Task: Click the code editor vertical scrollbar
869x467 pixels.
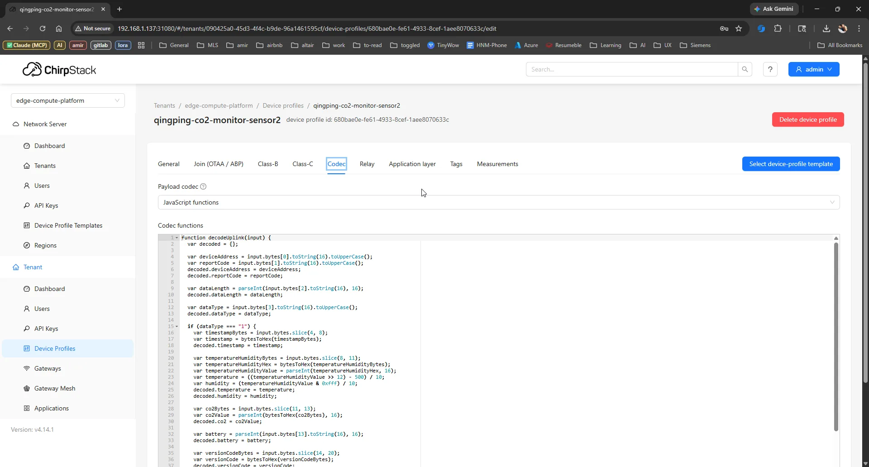Action: [836, 337]
